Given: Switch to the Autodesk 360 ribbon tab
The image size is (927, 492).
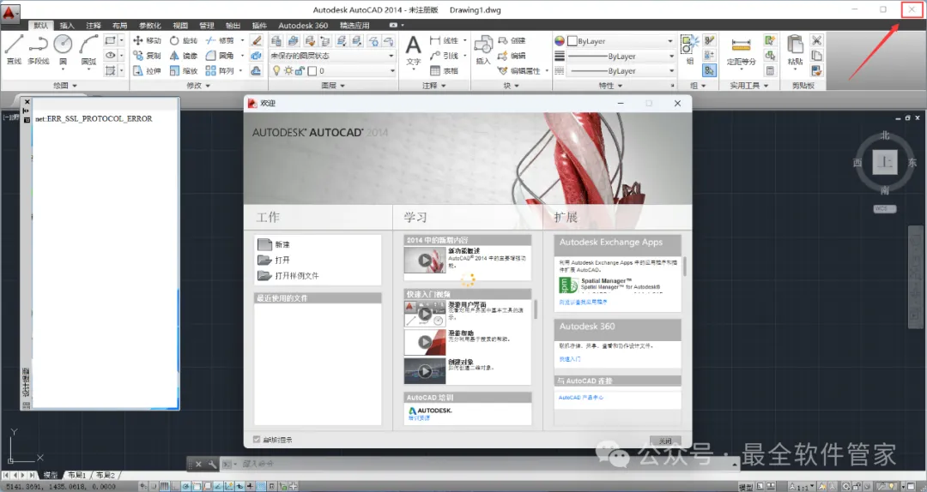Looking at the screenshot, I should pos(303,26).
